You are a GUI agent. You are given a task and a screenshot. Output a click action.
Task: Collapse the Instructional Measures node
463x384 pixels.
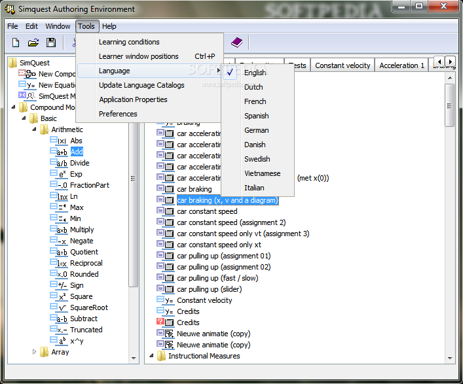[151, 355]
